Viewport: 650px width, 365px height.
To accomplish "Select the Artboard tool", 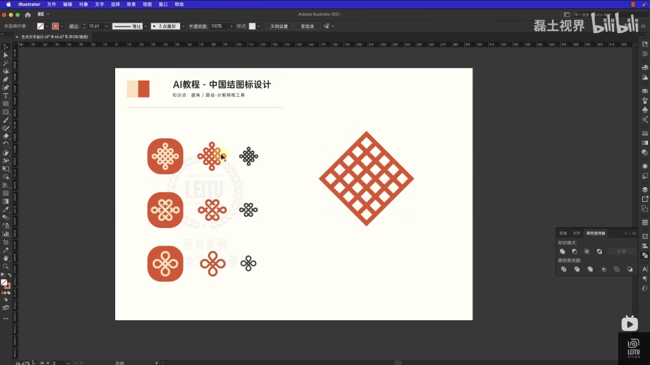I will (x=6, y=242).
